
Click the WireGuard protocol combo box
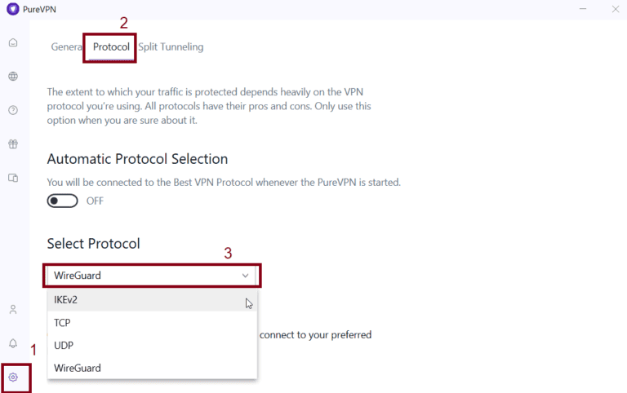(147, 276)
